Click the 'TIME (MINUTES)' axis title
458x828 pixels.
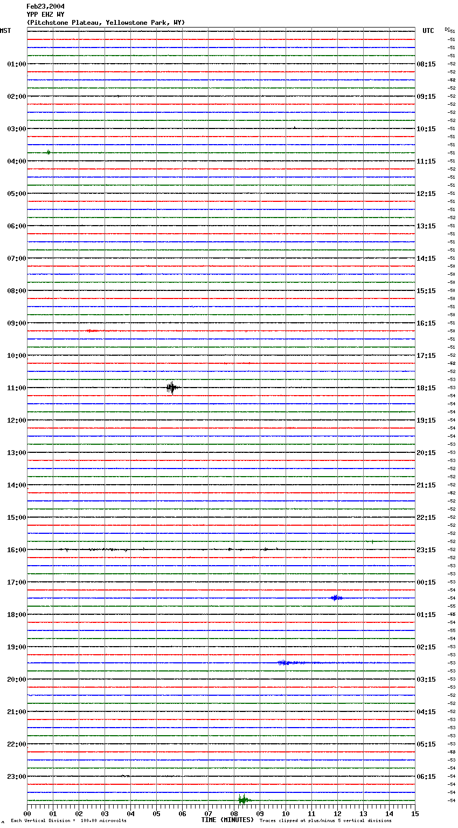click(227, 820)
